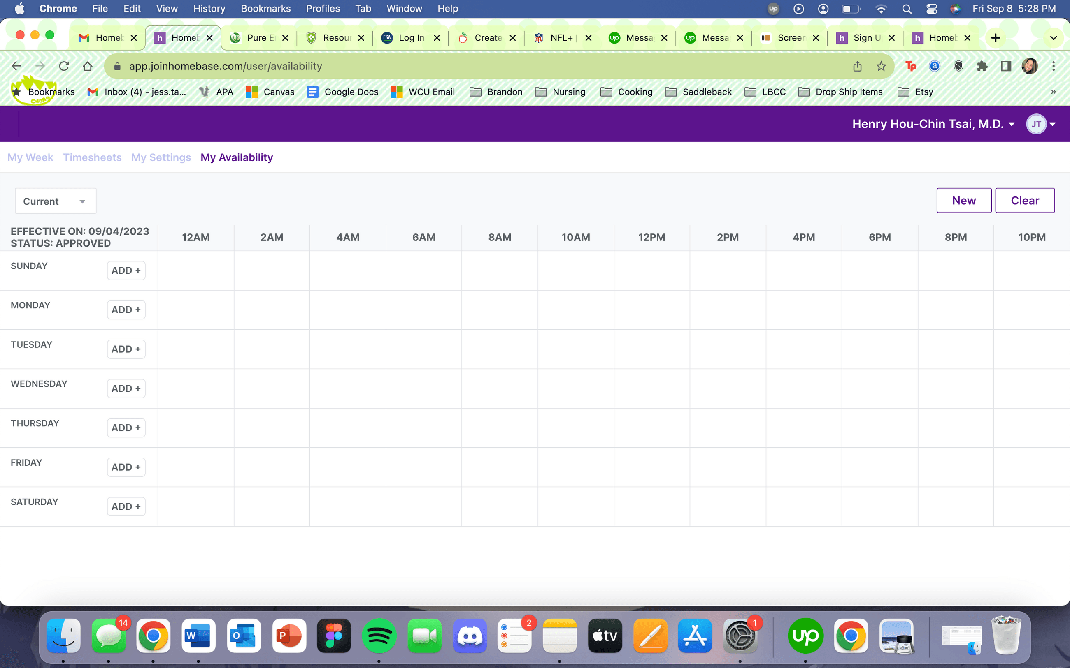Click the New availability button
The width and height of the screenshot is (1070, 668).
(963, 201)
